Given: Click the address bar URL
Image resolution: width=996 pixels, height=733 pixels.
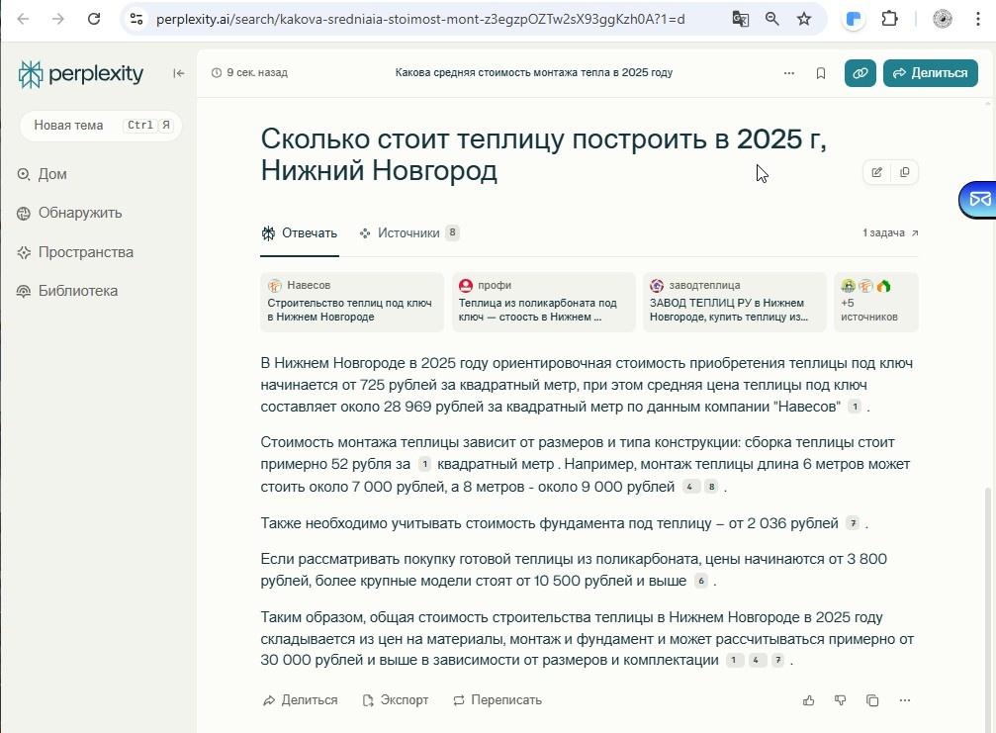Looking at the screenshot, I should tap(420, 19).
